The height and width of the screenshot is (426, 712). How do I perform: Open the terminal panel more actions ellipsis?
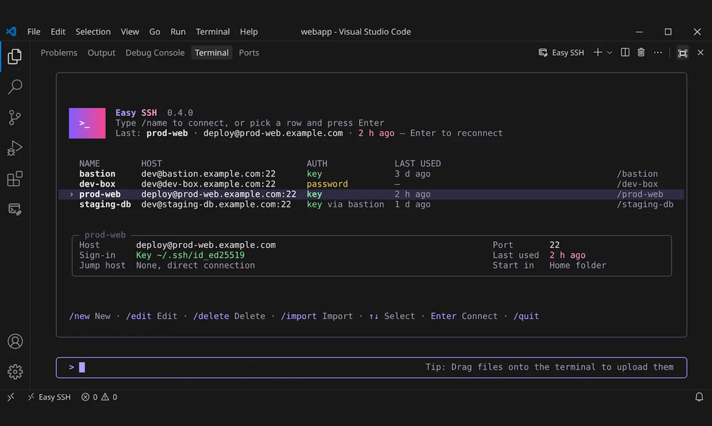[658, 53]
